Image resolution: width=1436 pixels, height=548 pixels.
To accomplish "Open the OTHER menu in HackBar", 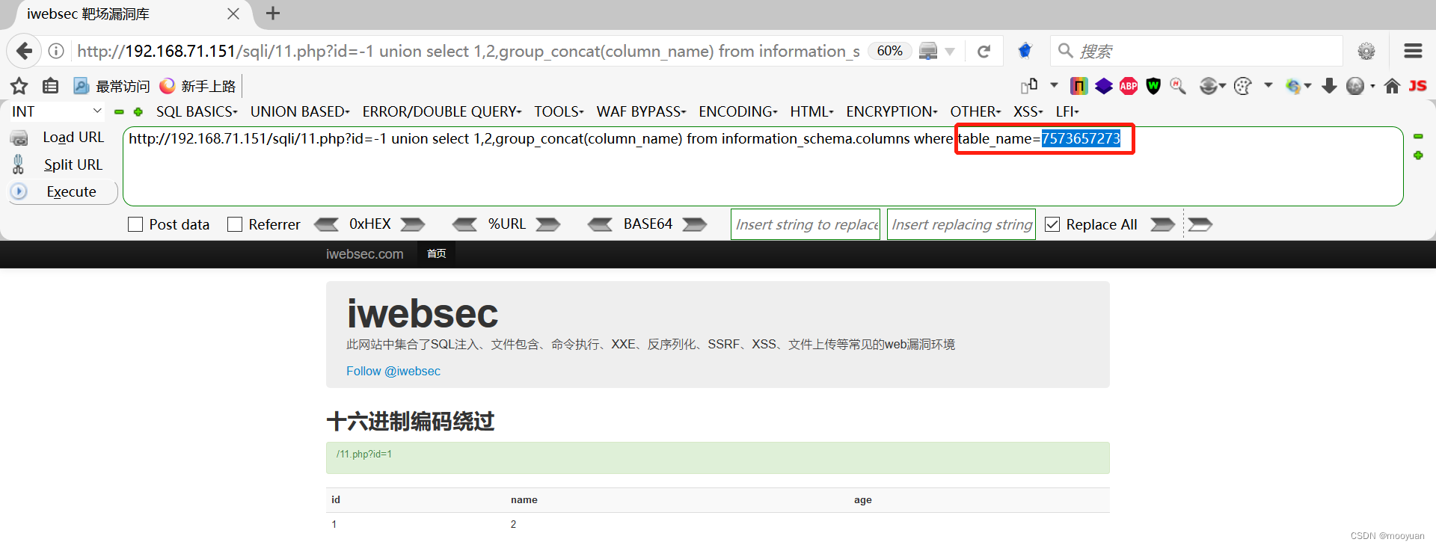I will click(975, 111).
